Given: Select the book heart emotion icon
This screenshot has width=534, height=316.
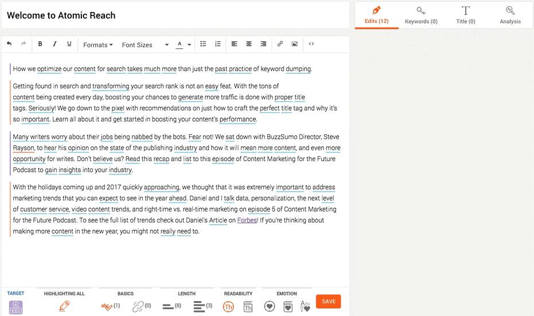Looking at the screenshot, I should pyautogui.click(x=288, y=306).
